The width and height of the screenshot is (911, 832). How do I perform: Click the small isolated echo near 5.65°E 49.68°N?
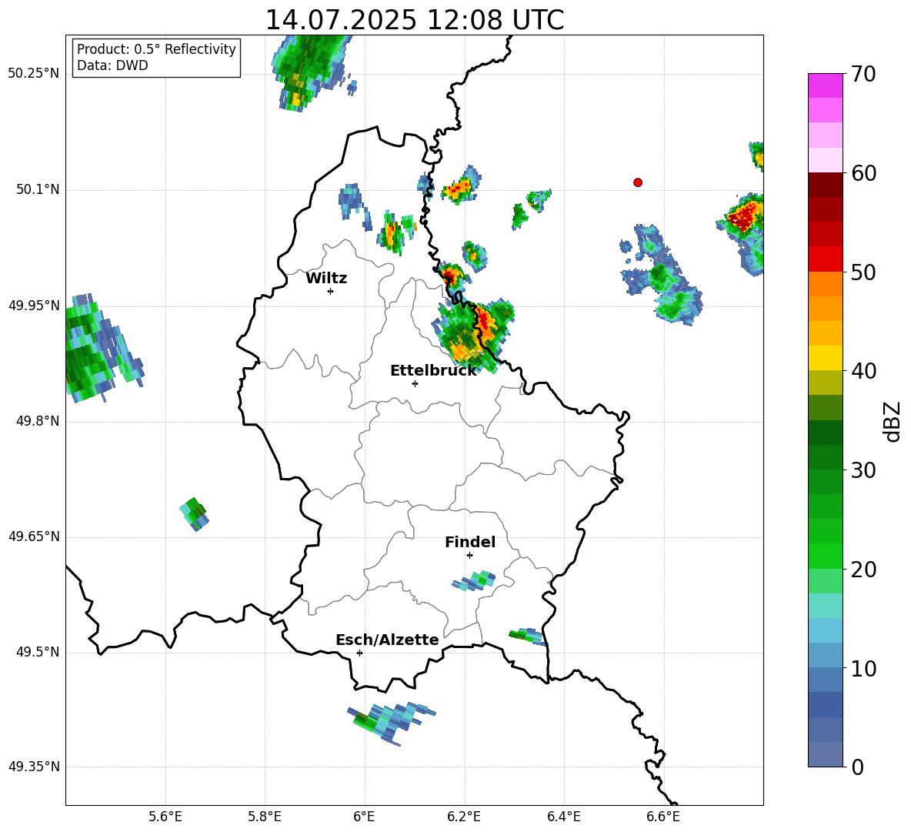(x=194, y=513)
